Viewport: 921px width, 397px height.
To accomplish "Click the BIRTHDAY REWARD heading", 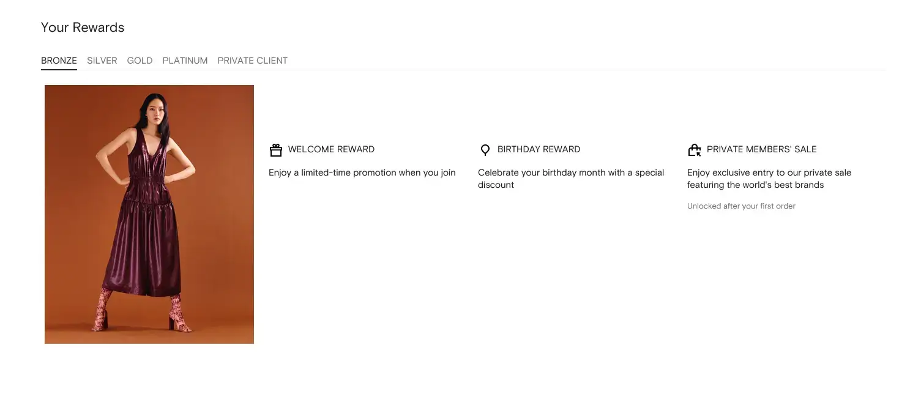I will click(x=539, y=149).
